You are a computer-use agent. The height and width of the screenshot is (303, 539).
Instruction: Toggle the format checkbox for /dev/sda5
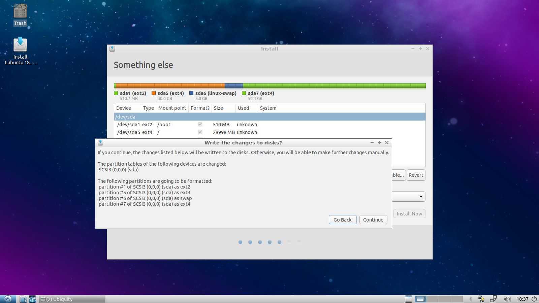(200, 132)
